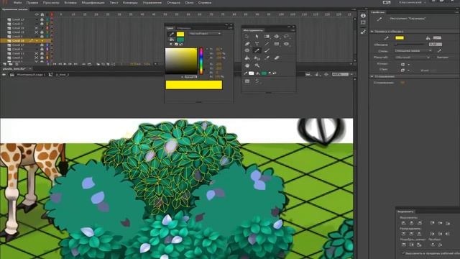The image size is (460, 259).
Task: Select the Text tool
Action: pyautogui.click(x=257, y=44)
